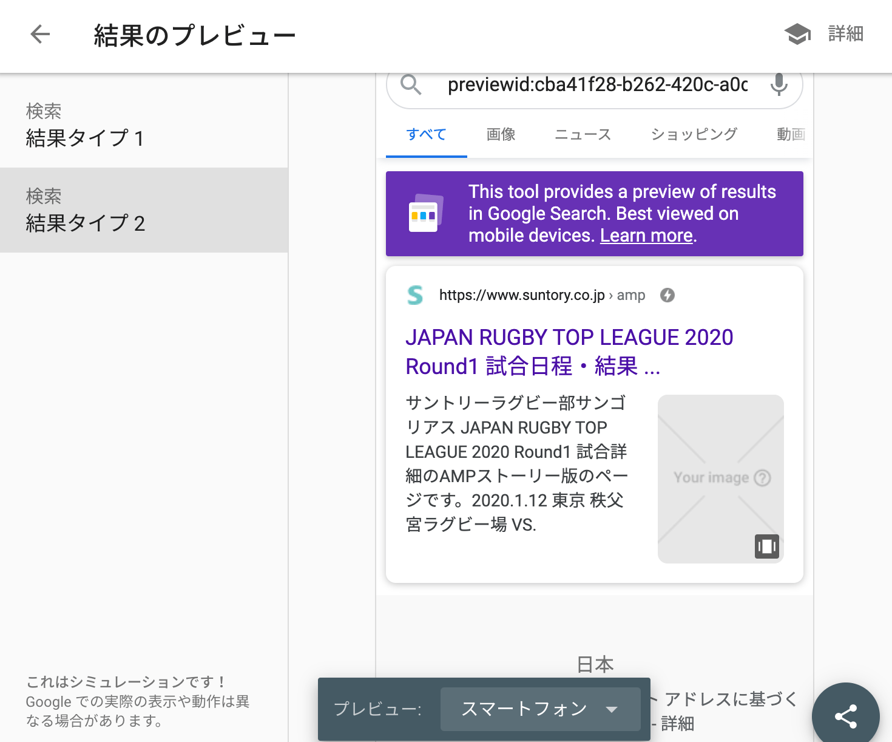Select 結果タイプ 2 in the sidebar
892x742 pixels.
pyautogui.click(x=144, y=210)
